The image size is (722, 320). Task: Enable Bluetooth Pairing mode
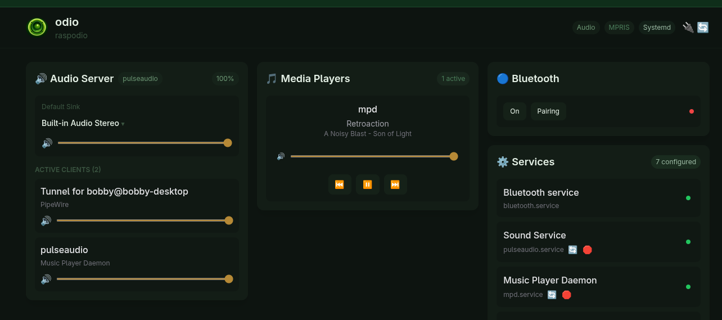click(548, 111)
